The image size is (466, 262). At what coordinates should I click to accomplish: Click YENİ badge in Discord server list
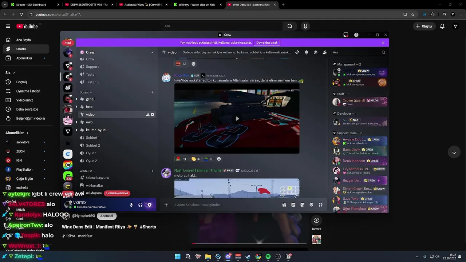(68, 43)
